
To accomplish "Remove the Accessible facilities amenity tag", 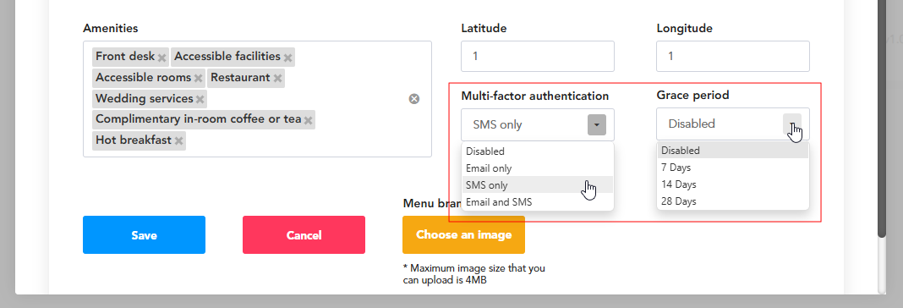I will pos(287,57).
